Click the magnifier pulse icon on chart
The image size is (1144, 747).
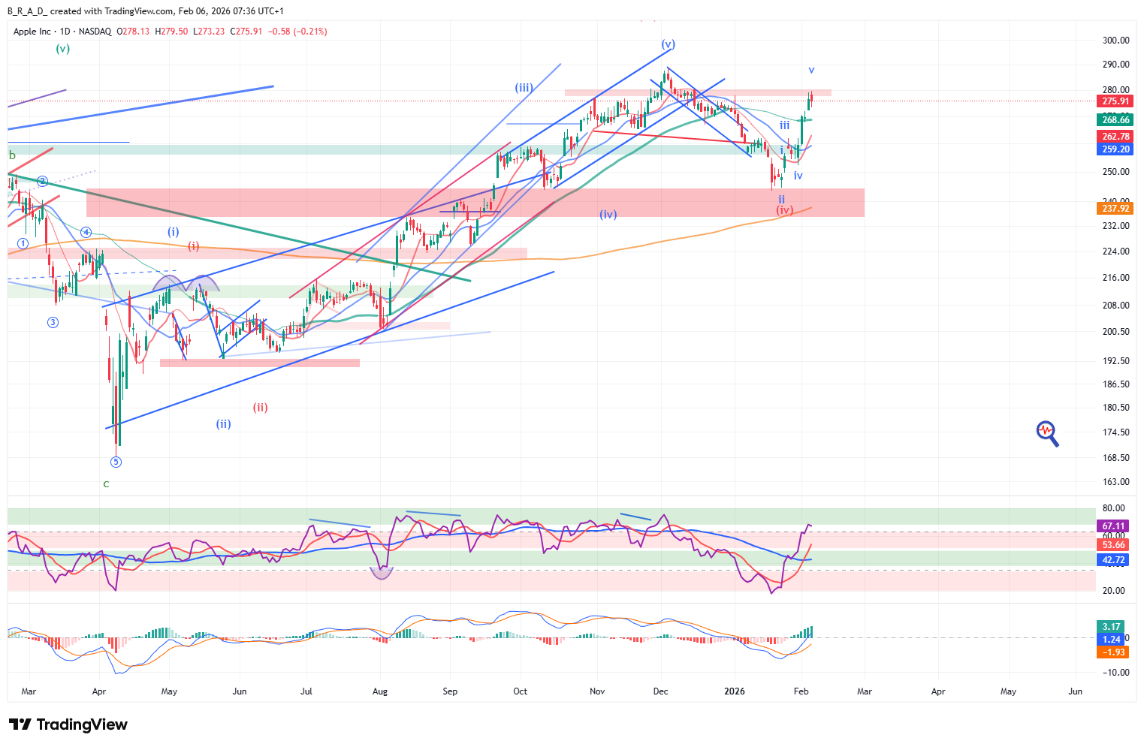(x=1046, y=432)
